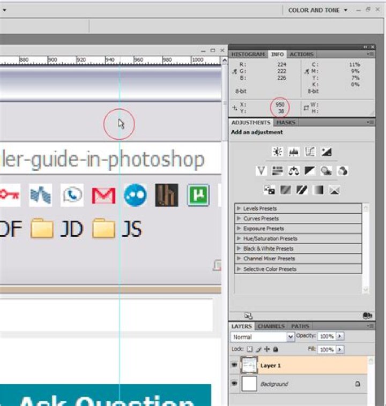Add a Levels adjustment
386x406 pixels.
pos(293,152)
